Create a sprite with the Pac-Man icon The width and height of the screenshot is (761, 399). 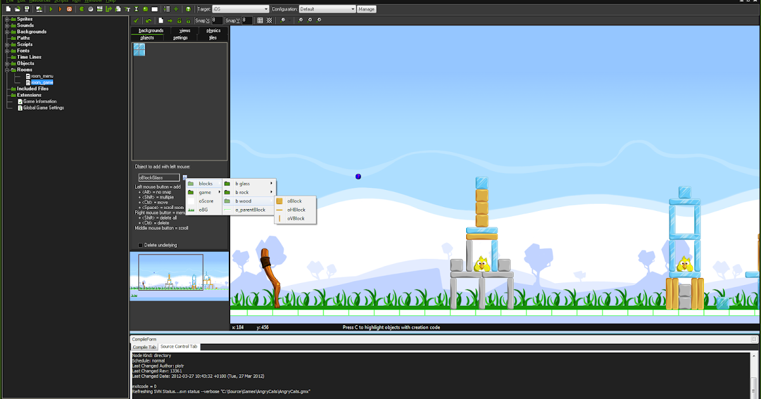click(82, 9)
